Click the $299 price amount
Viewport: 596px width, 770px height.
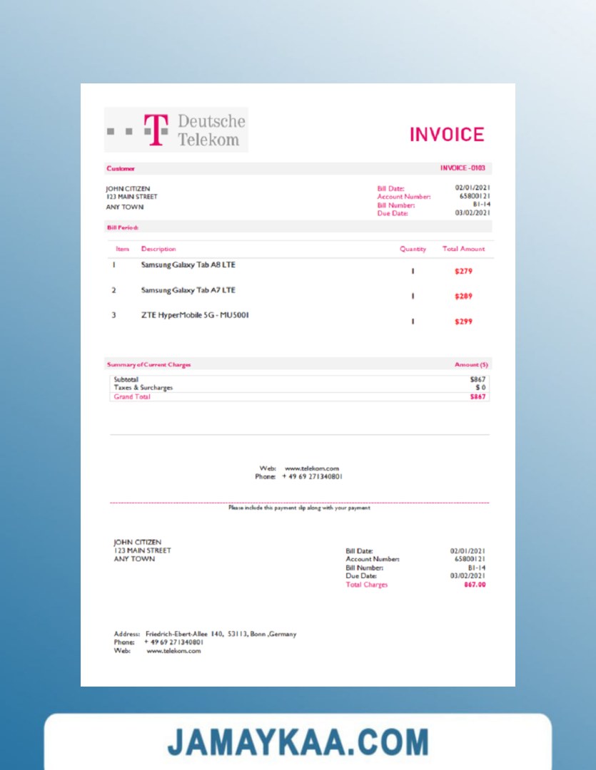coord(463,322)
